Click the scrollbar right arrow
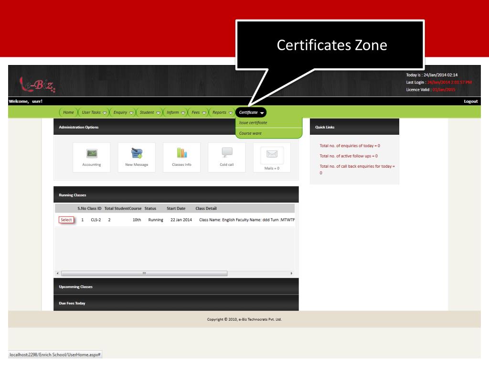 tap(291, 273)
